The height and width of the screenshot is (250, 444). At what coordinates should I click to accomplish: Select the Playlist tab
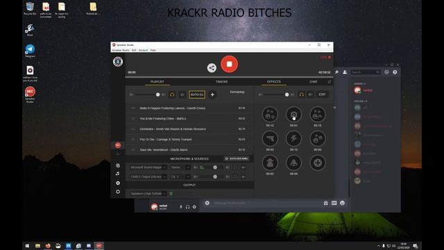click(157, 82)
